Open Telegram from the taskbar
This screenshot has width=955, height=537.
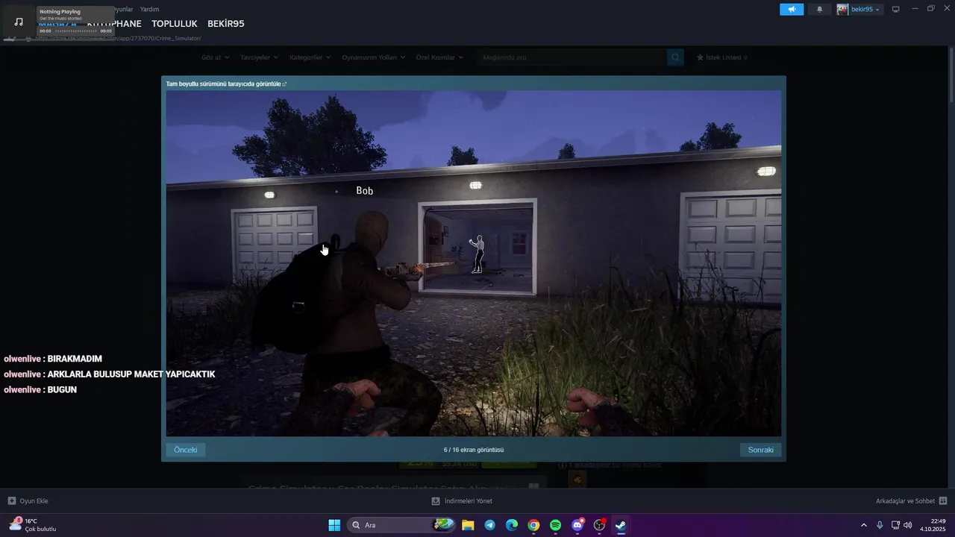pos(489,525)
